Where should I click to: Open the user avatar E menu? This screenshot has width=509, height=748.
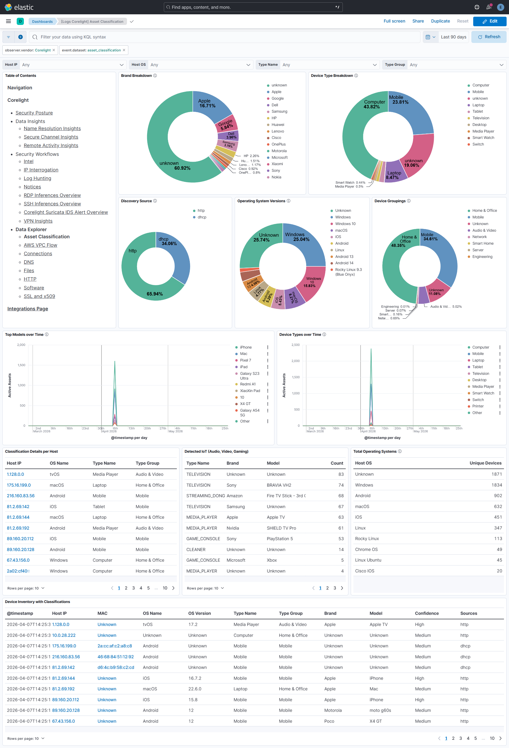point(500,7)
